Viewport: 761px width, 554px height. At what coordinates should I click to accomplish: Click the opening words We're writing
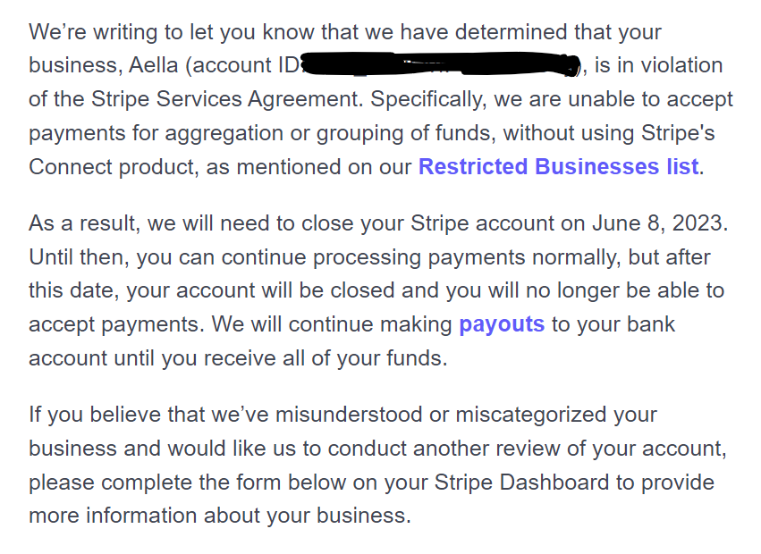coord(93,32)
